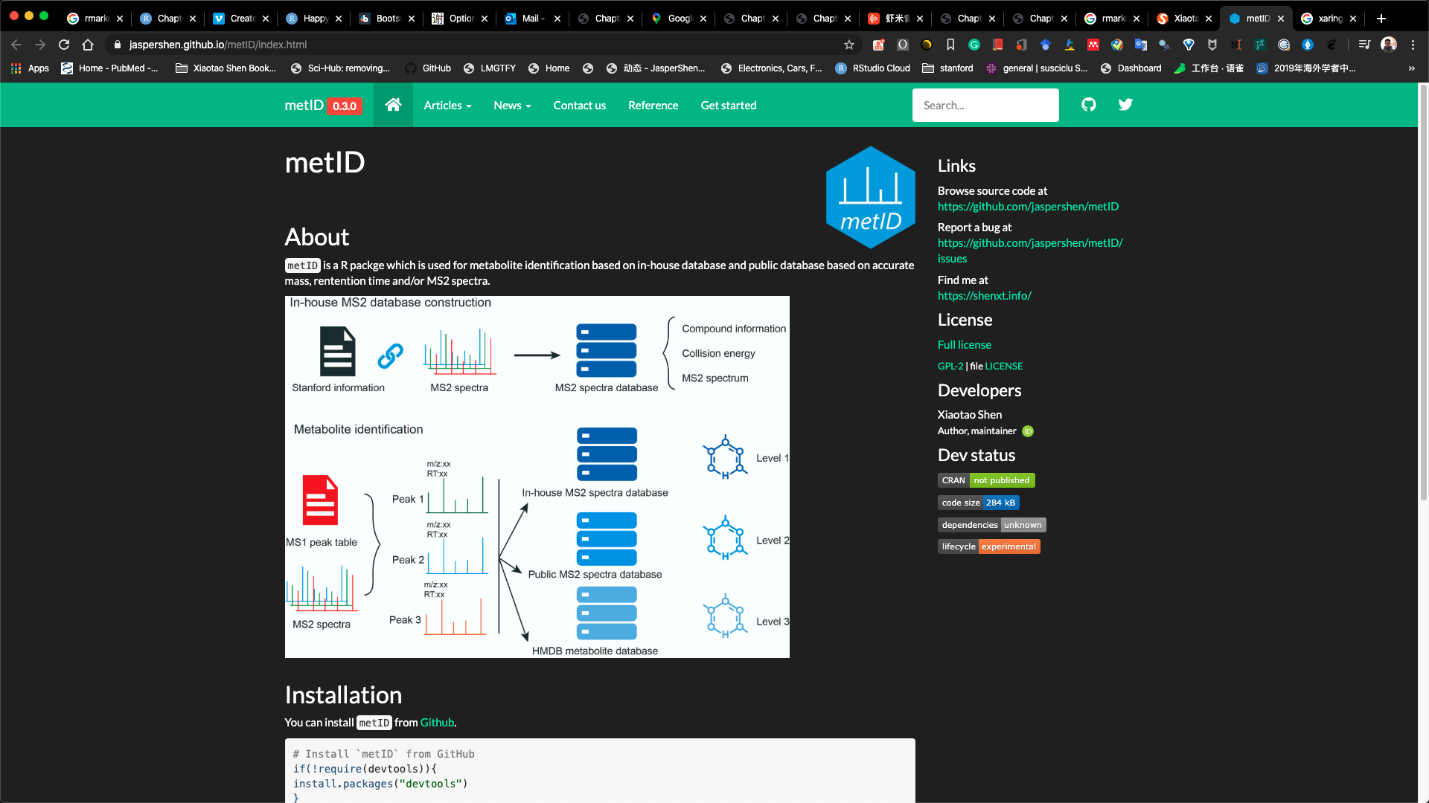This screenshot has width=1429, height=803.
Task: Click the CRAN not published badge
Action: (x=985, y=480)
